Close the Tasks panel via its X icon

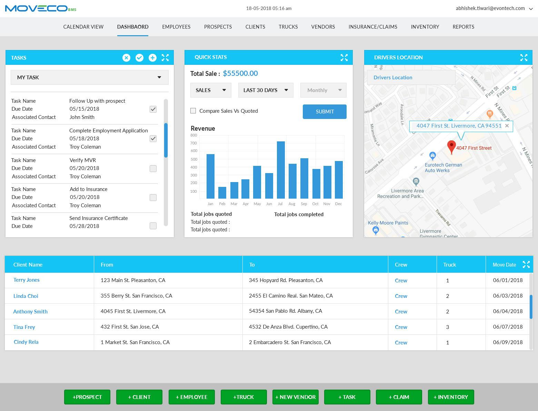tap(126, 58)
